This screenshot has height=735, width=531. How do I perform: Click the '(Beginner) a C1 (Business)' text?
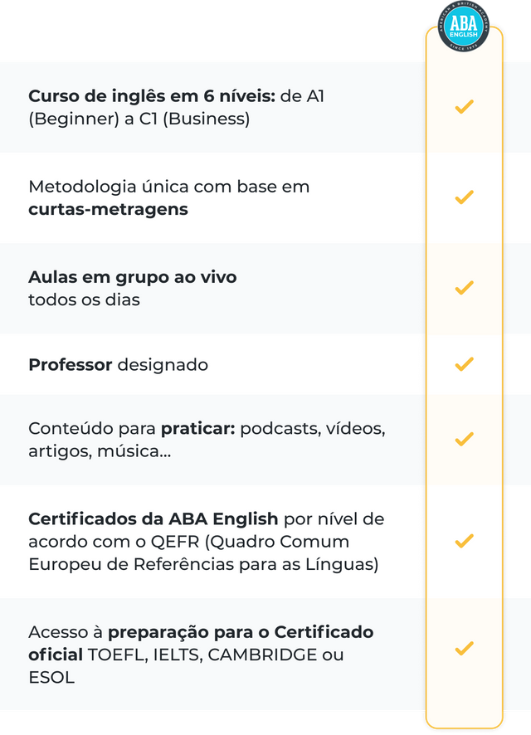[139, 119]
